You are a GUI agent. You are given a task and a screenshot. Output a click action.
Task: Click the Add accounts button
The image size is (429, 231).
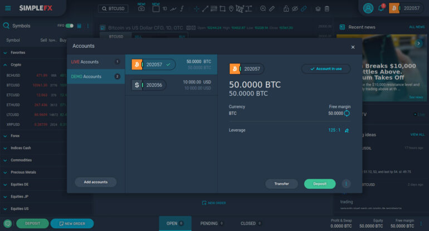click(95, 182)
